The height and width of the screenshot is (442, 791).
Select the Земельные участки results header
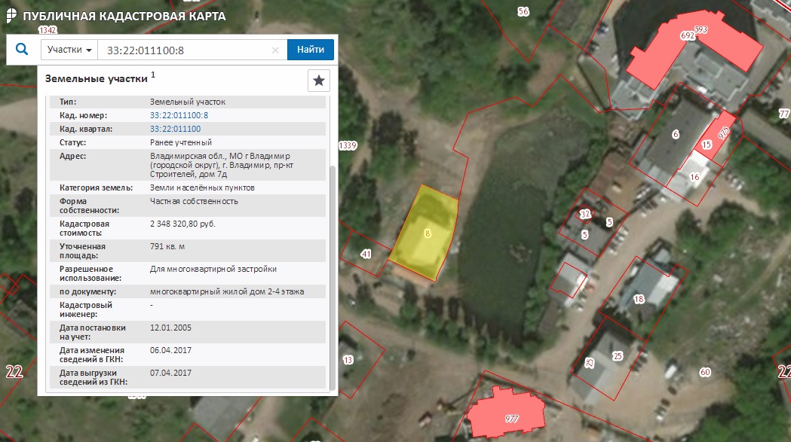(97, 78)
